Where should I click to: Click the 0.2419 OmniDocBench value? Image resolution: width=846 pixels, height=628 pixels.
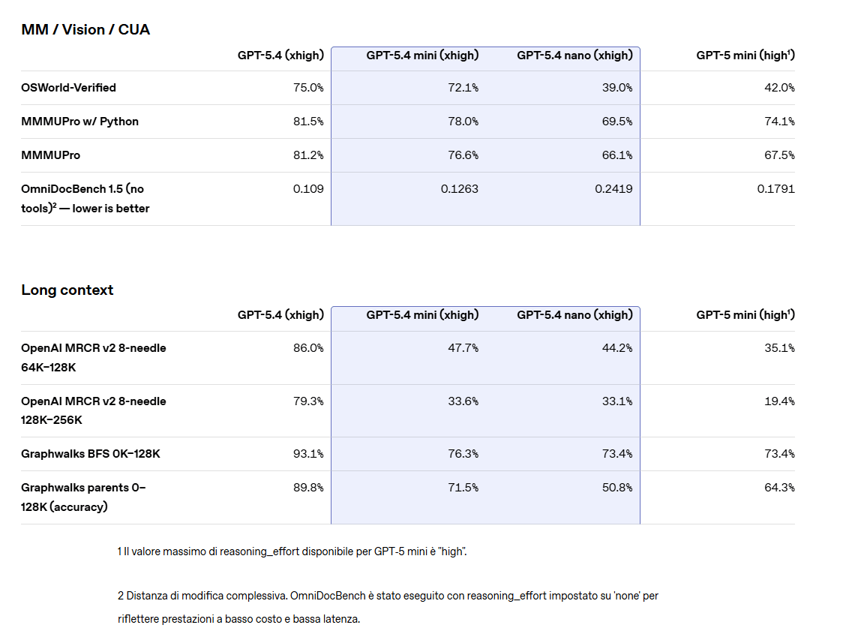[613, 189]
